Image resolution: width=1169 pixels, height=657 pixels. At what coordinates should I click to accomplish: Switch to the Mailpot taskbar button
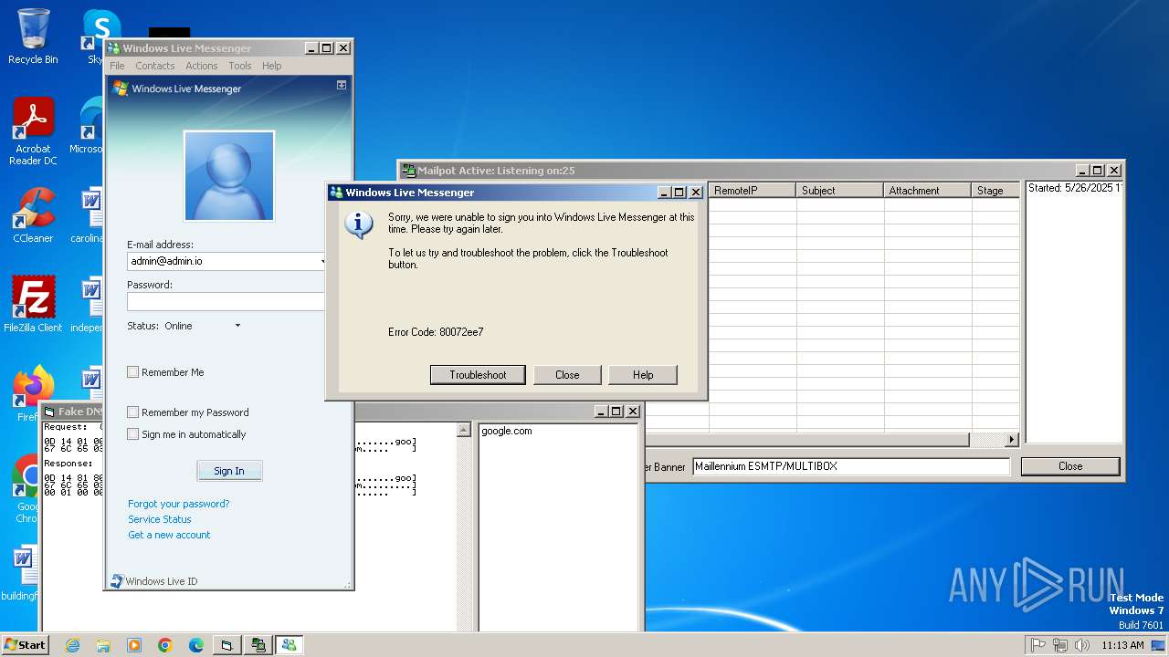coord(258,645)
